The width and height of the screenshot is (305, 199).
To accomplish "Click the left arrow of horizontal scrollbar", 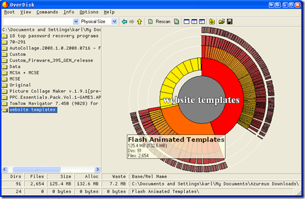I will coord(5,170).
